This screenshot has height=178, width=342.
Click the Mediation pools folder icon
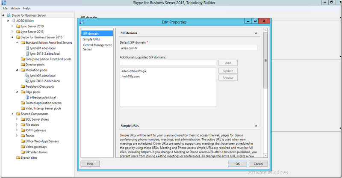(x=23, y=70)
